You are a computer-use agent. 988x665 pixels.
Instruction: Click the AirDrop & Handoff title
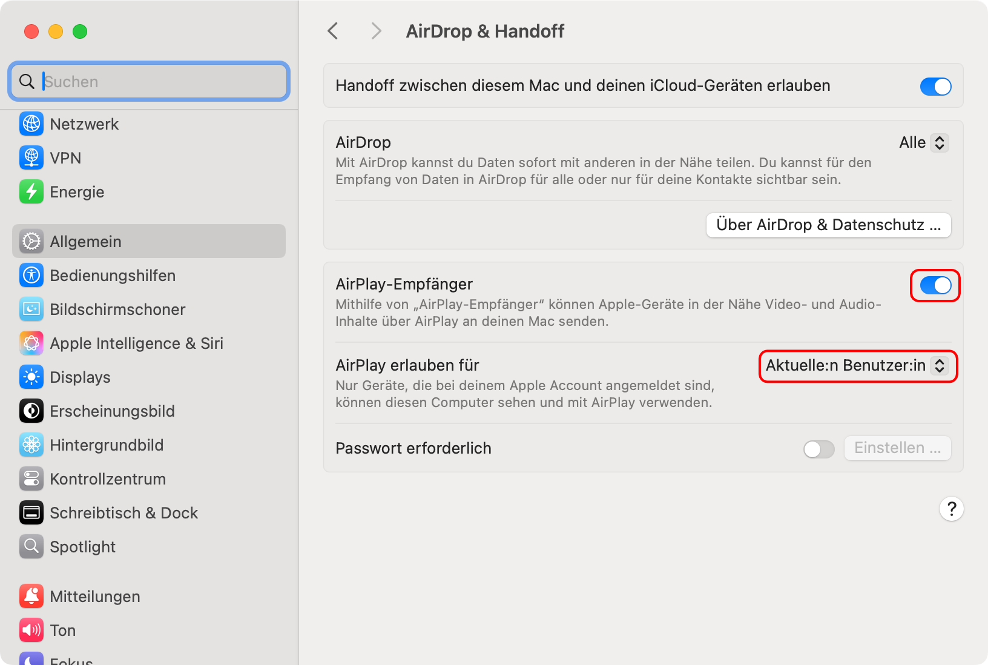(485, 31)
